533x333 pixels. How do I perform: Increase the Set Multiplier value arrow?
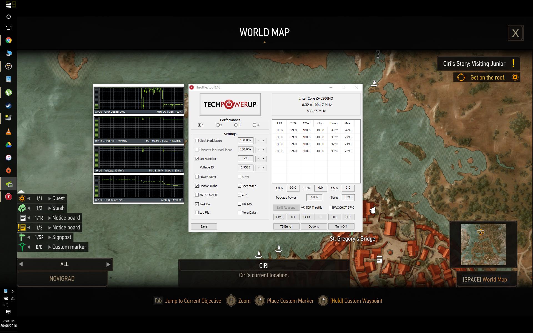click(x=263, y=159)
